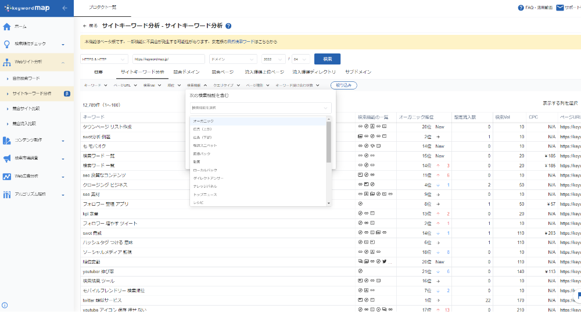
Task: Open the キーワード filter dropdown
Action: [96, 85]
